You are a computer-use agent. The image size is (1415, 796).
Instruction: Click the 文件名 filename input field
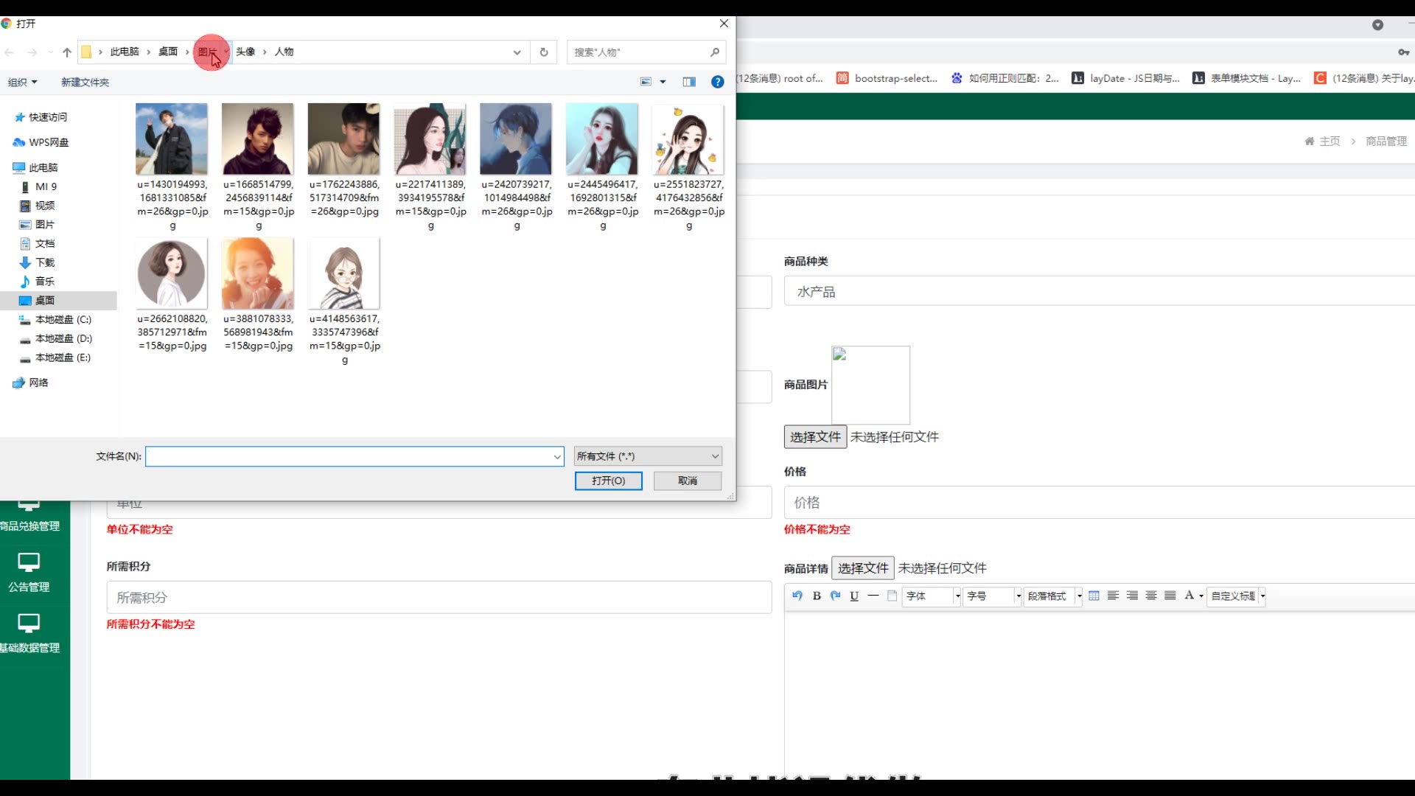pos(354,456)
